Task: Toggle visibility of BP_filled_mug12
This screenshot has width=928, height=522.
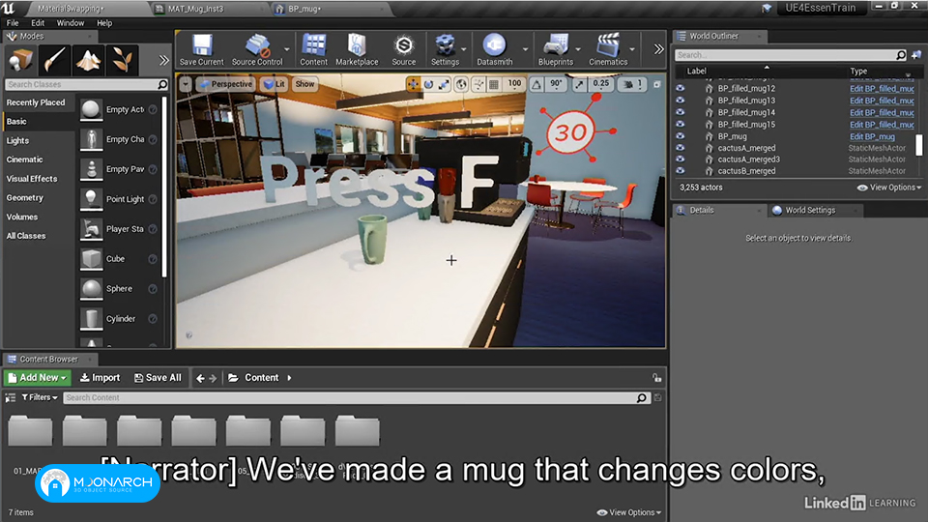Action: coord(680,88)
